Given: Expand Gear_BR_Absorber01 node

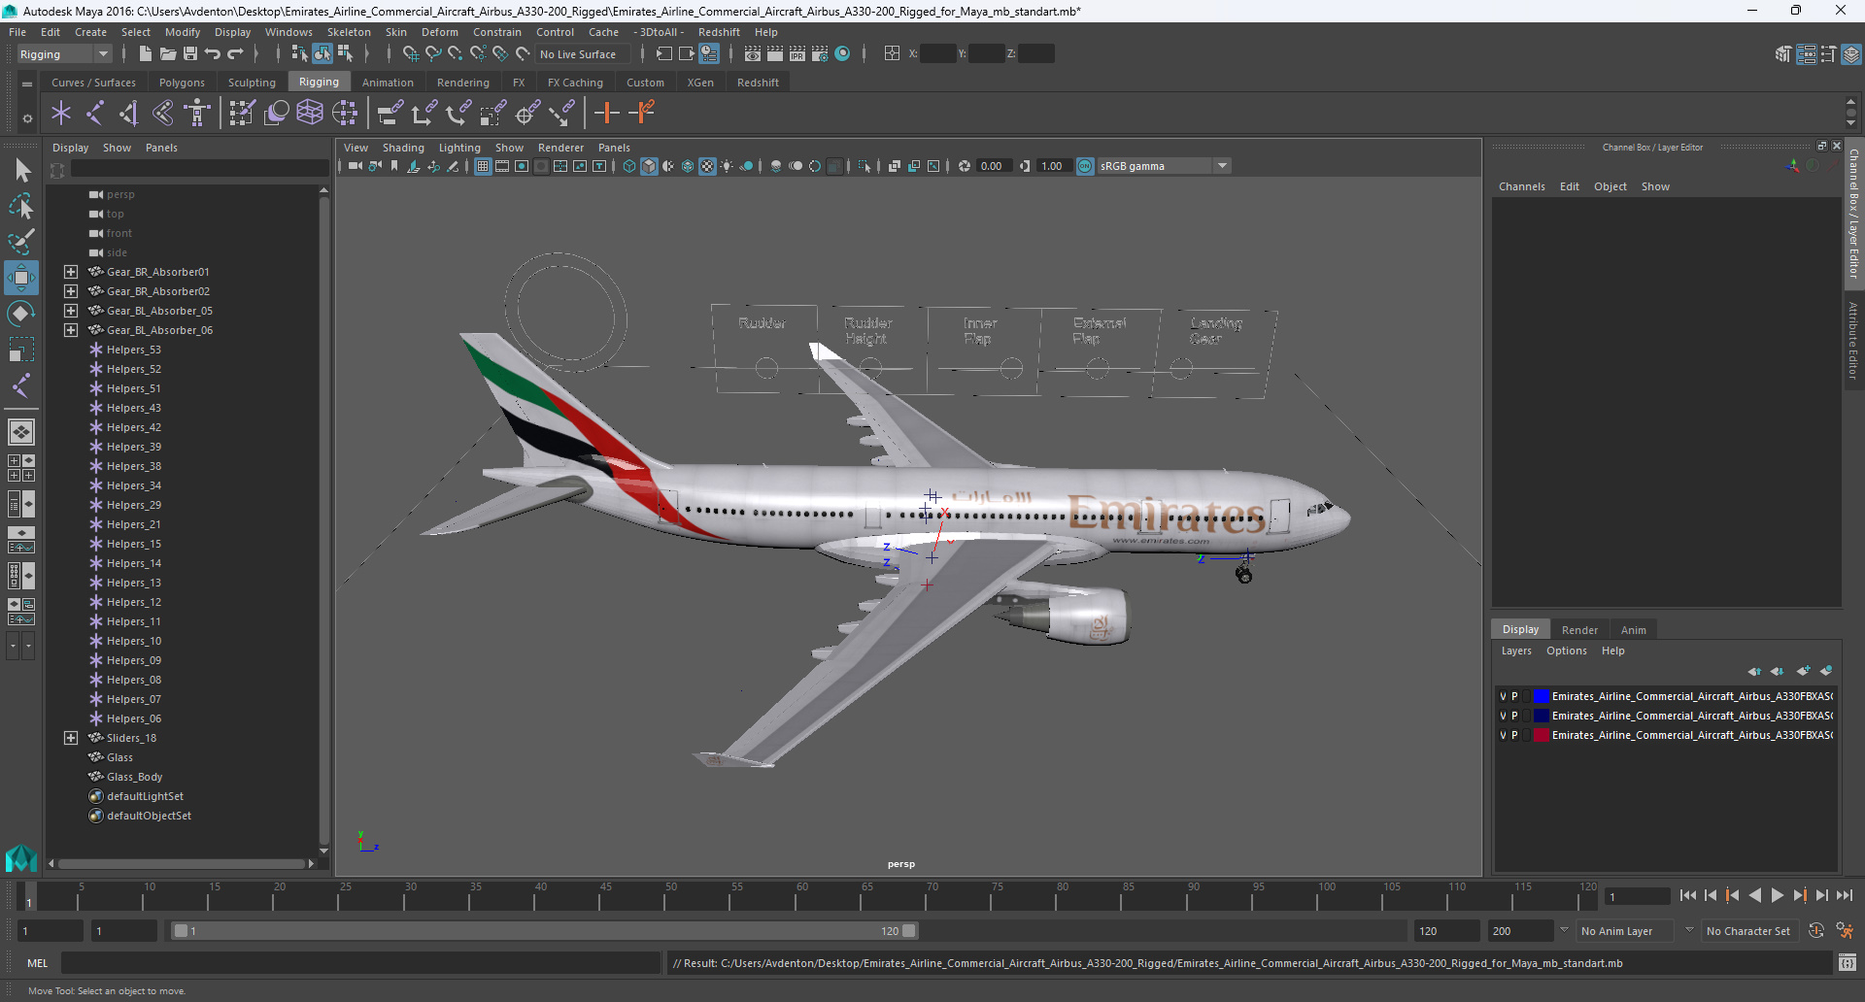Looking at the screenshot, I should pyautogui.click(x=71, y=272).
